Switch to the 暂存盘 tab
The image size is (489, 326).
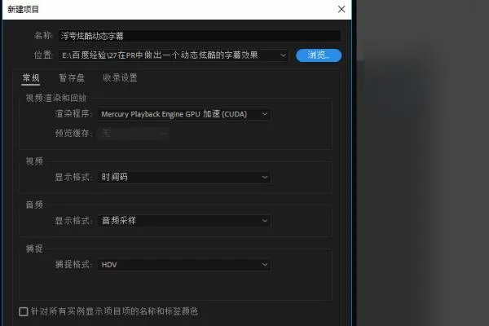72,77
